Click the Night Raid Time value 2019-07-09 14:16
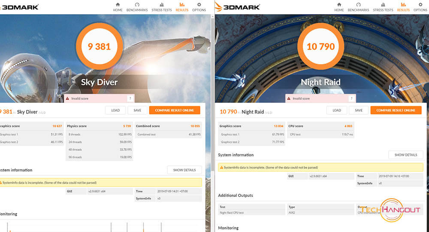Viewport: 429px width, 232px height. (394, 176)
